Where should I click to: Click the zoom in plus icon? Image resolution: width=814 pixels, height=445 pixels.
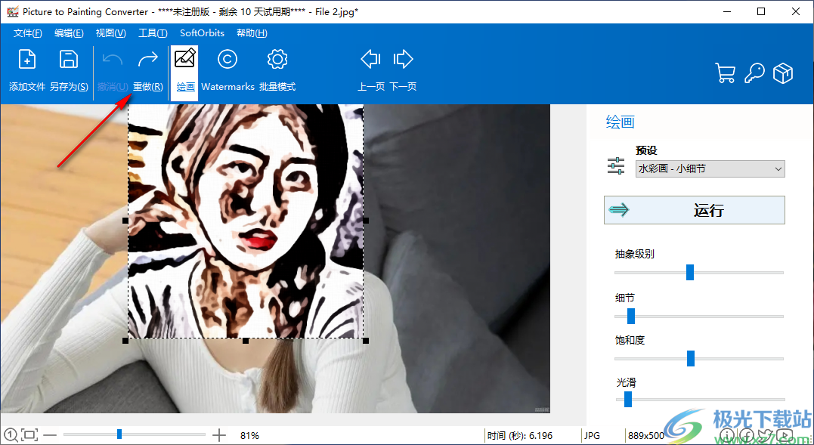click(219, 434)
